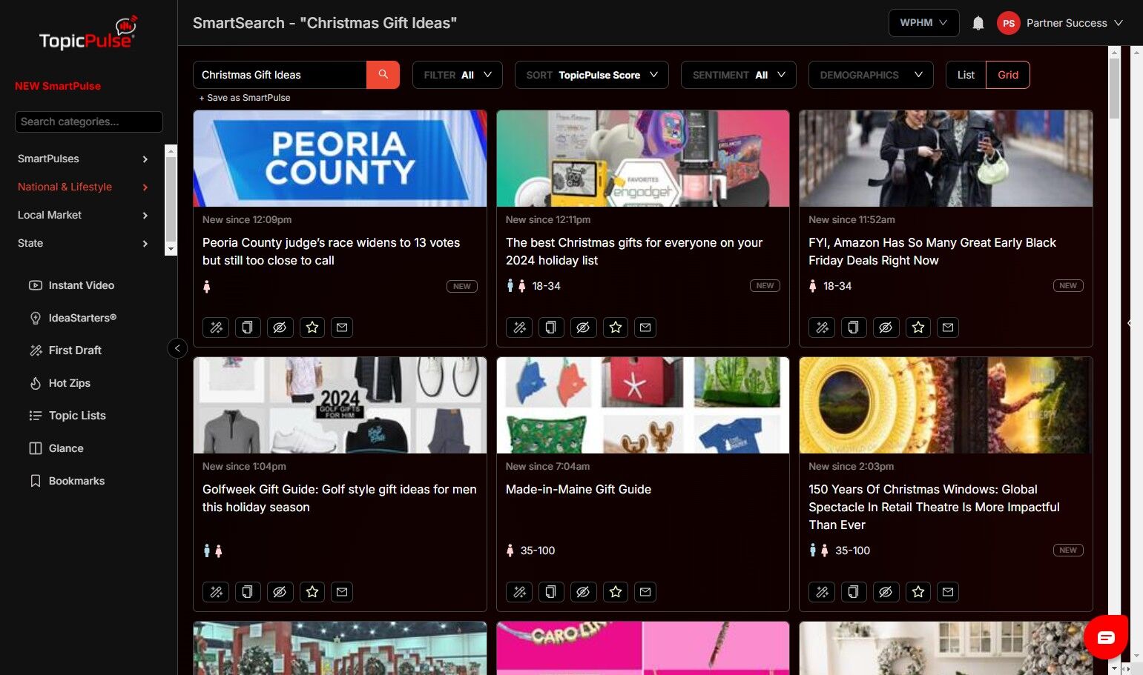Screen dimensions: 1143x675
Task: Expand the Local Market category
Action: click(83, 215)
